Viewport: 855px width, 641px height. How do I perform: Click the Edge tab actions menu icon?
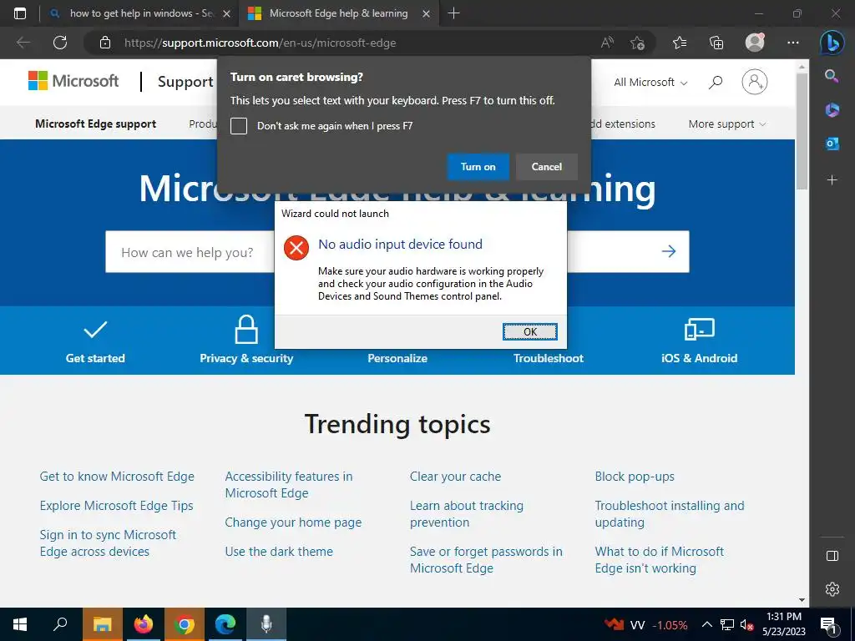tap(20, 13)
